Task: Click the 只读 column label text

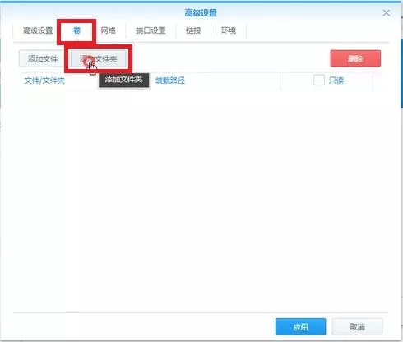Action: click(x=336, y=81)
